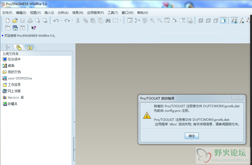Click the New window icon in second toolbar row
252x165 pixels.
click(x=7, y=28)
